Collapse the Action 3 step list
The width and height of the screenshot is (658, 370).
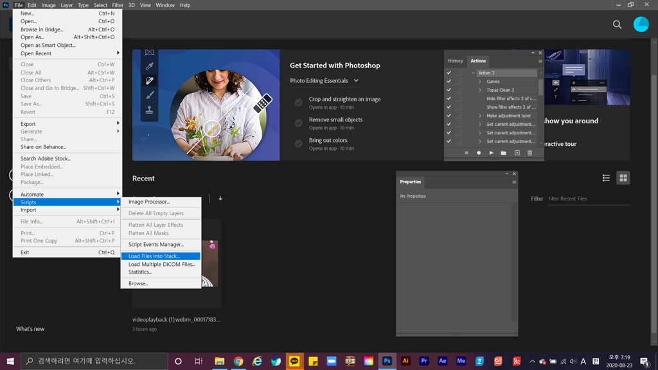click(473, 73)
